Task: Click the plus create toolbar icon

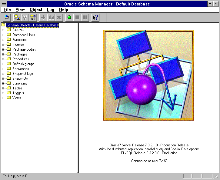Action: pyautogui.click(x=43, y=18)
